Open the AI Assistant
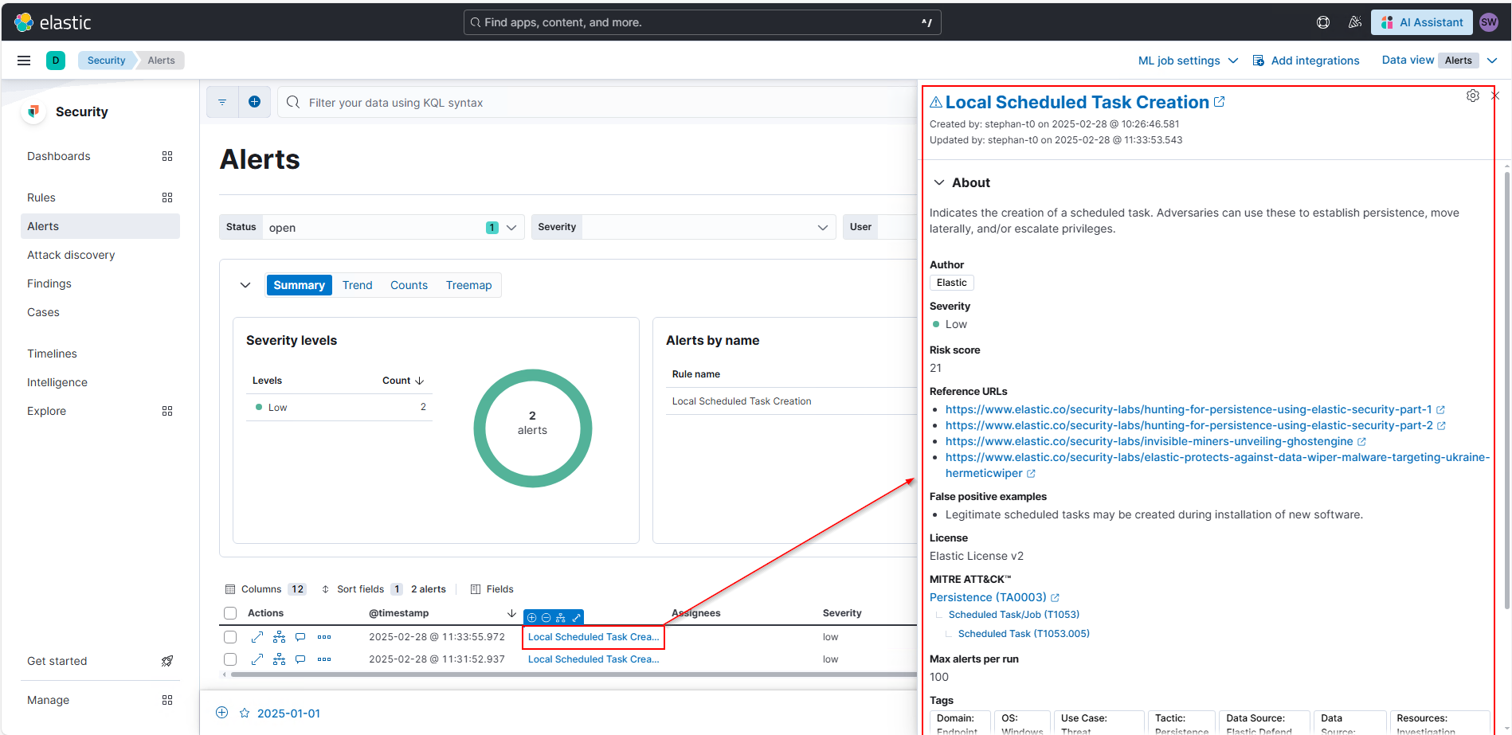Screen dimensions: 1512x735 pos(1422,22)
